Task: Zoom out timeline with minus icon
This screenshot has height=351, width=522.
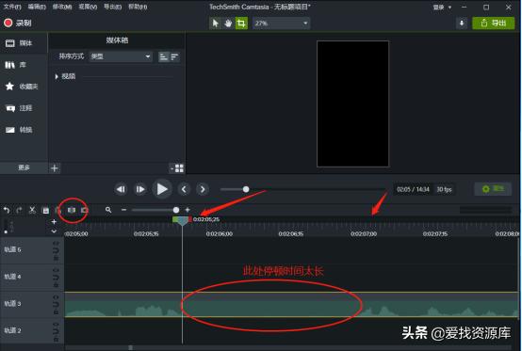Action: point(123,210)
